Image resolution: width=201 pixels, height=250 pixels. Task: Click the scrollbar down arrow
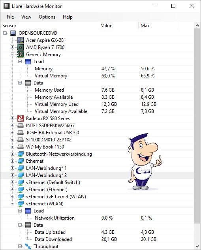tap(197, 246)
